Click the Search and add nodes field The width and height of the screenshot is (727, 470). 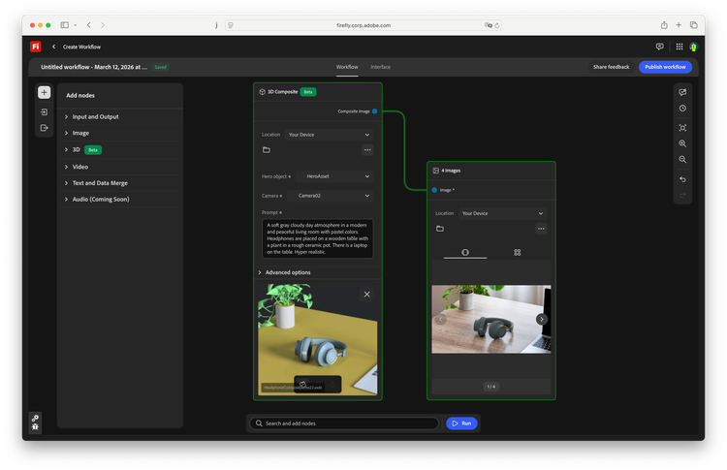344,423
